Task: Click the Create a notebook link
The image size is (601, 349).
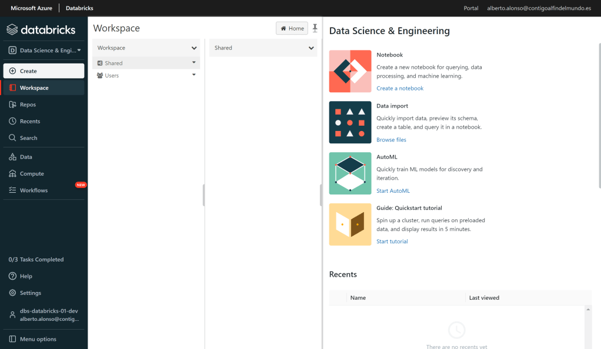Action: (399, 88)
